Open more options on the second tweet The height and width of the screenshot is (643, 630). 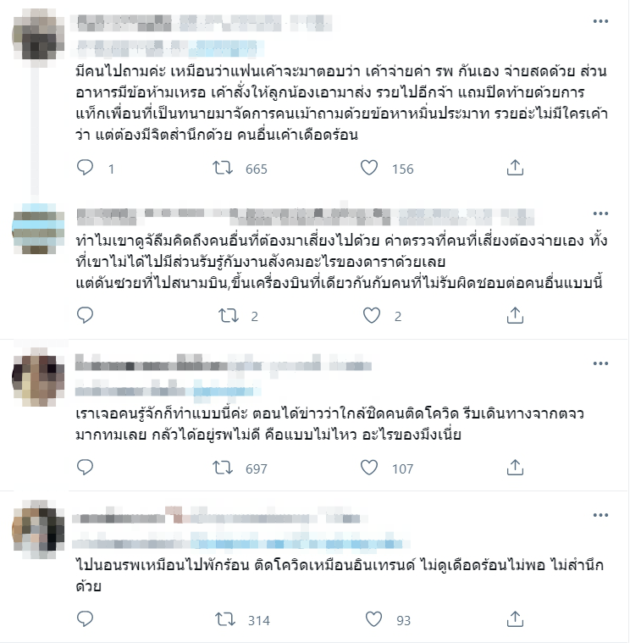click(x=600, y=213)
